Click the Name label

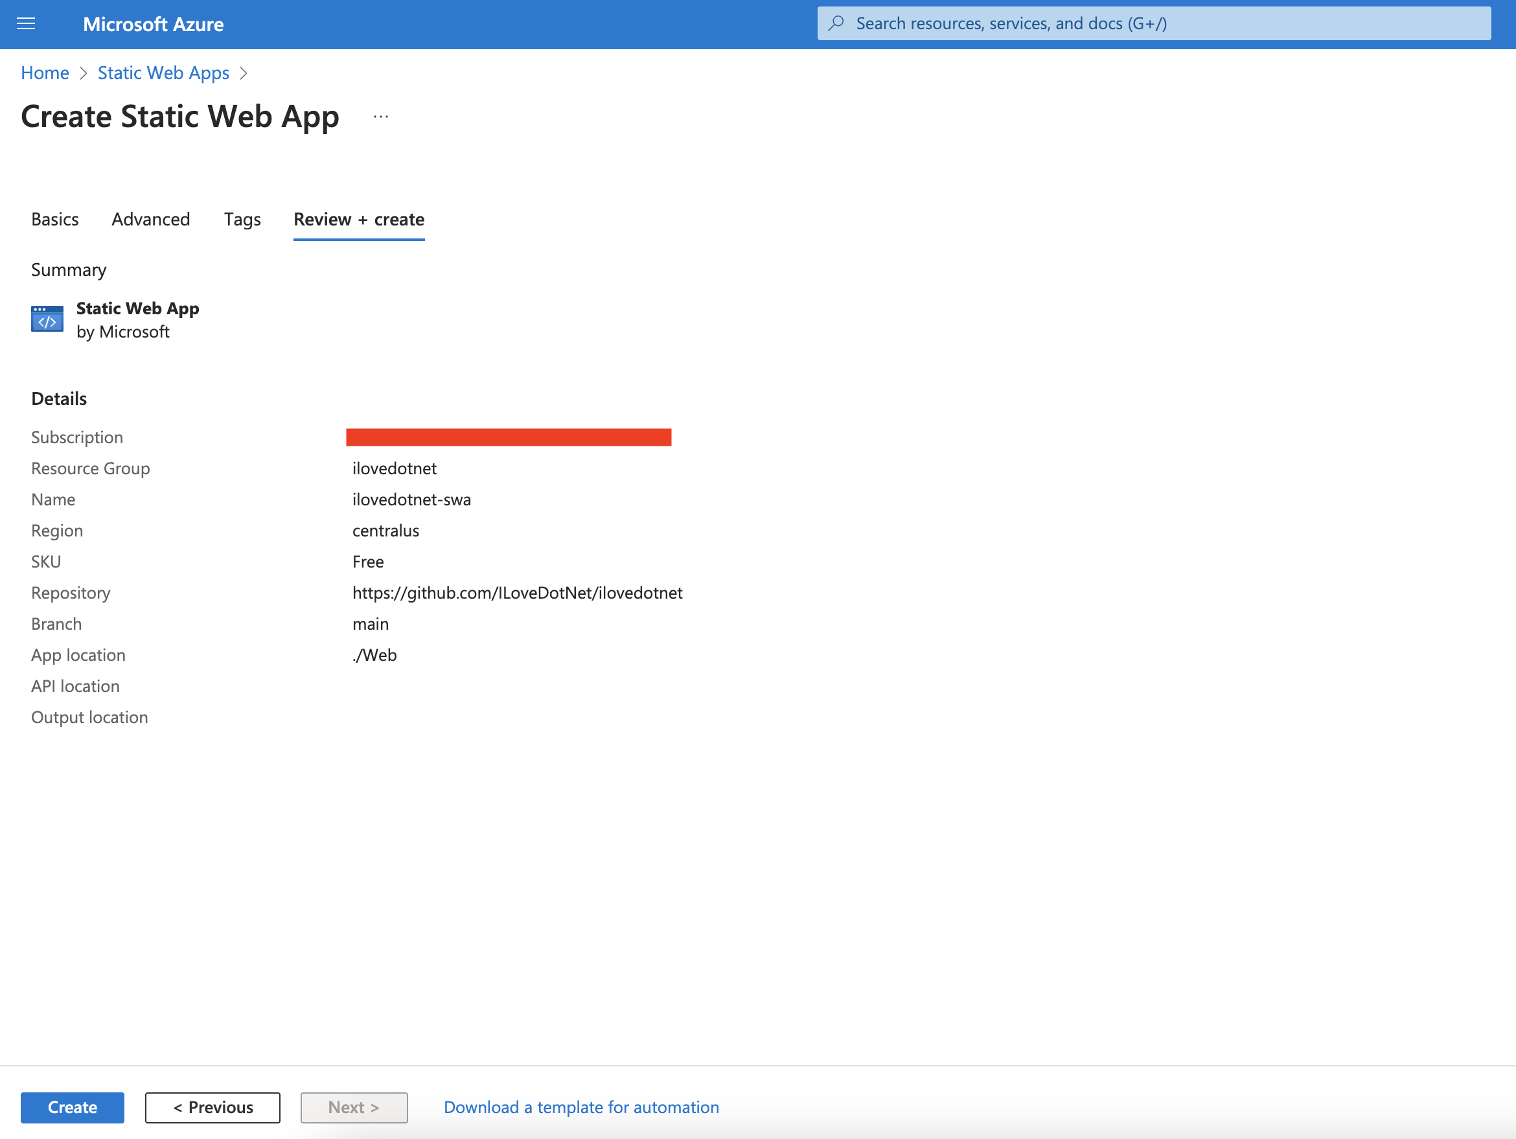tap(54, 500)
